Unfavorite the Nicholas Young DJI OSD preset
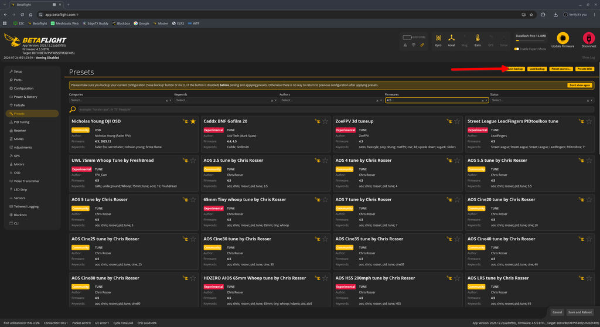 [193, 121]
